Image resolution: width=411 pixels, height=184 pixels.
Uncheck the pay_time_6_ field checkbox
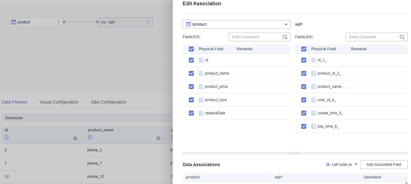304,126
